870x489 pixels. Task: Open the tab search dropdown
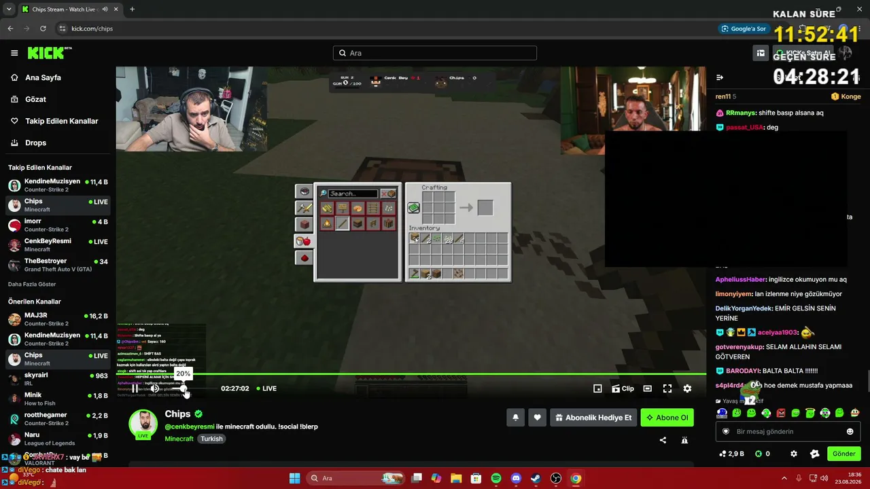9,10
